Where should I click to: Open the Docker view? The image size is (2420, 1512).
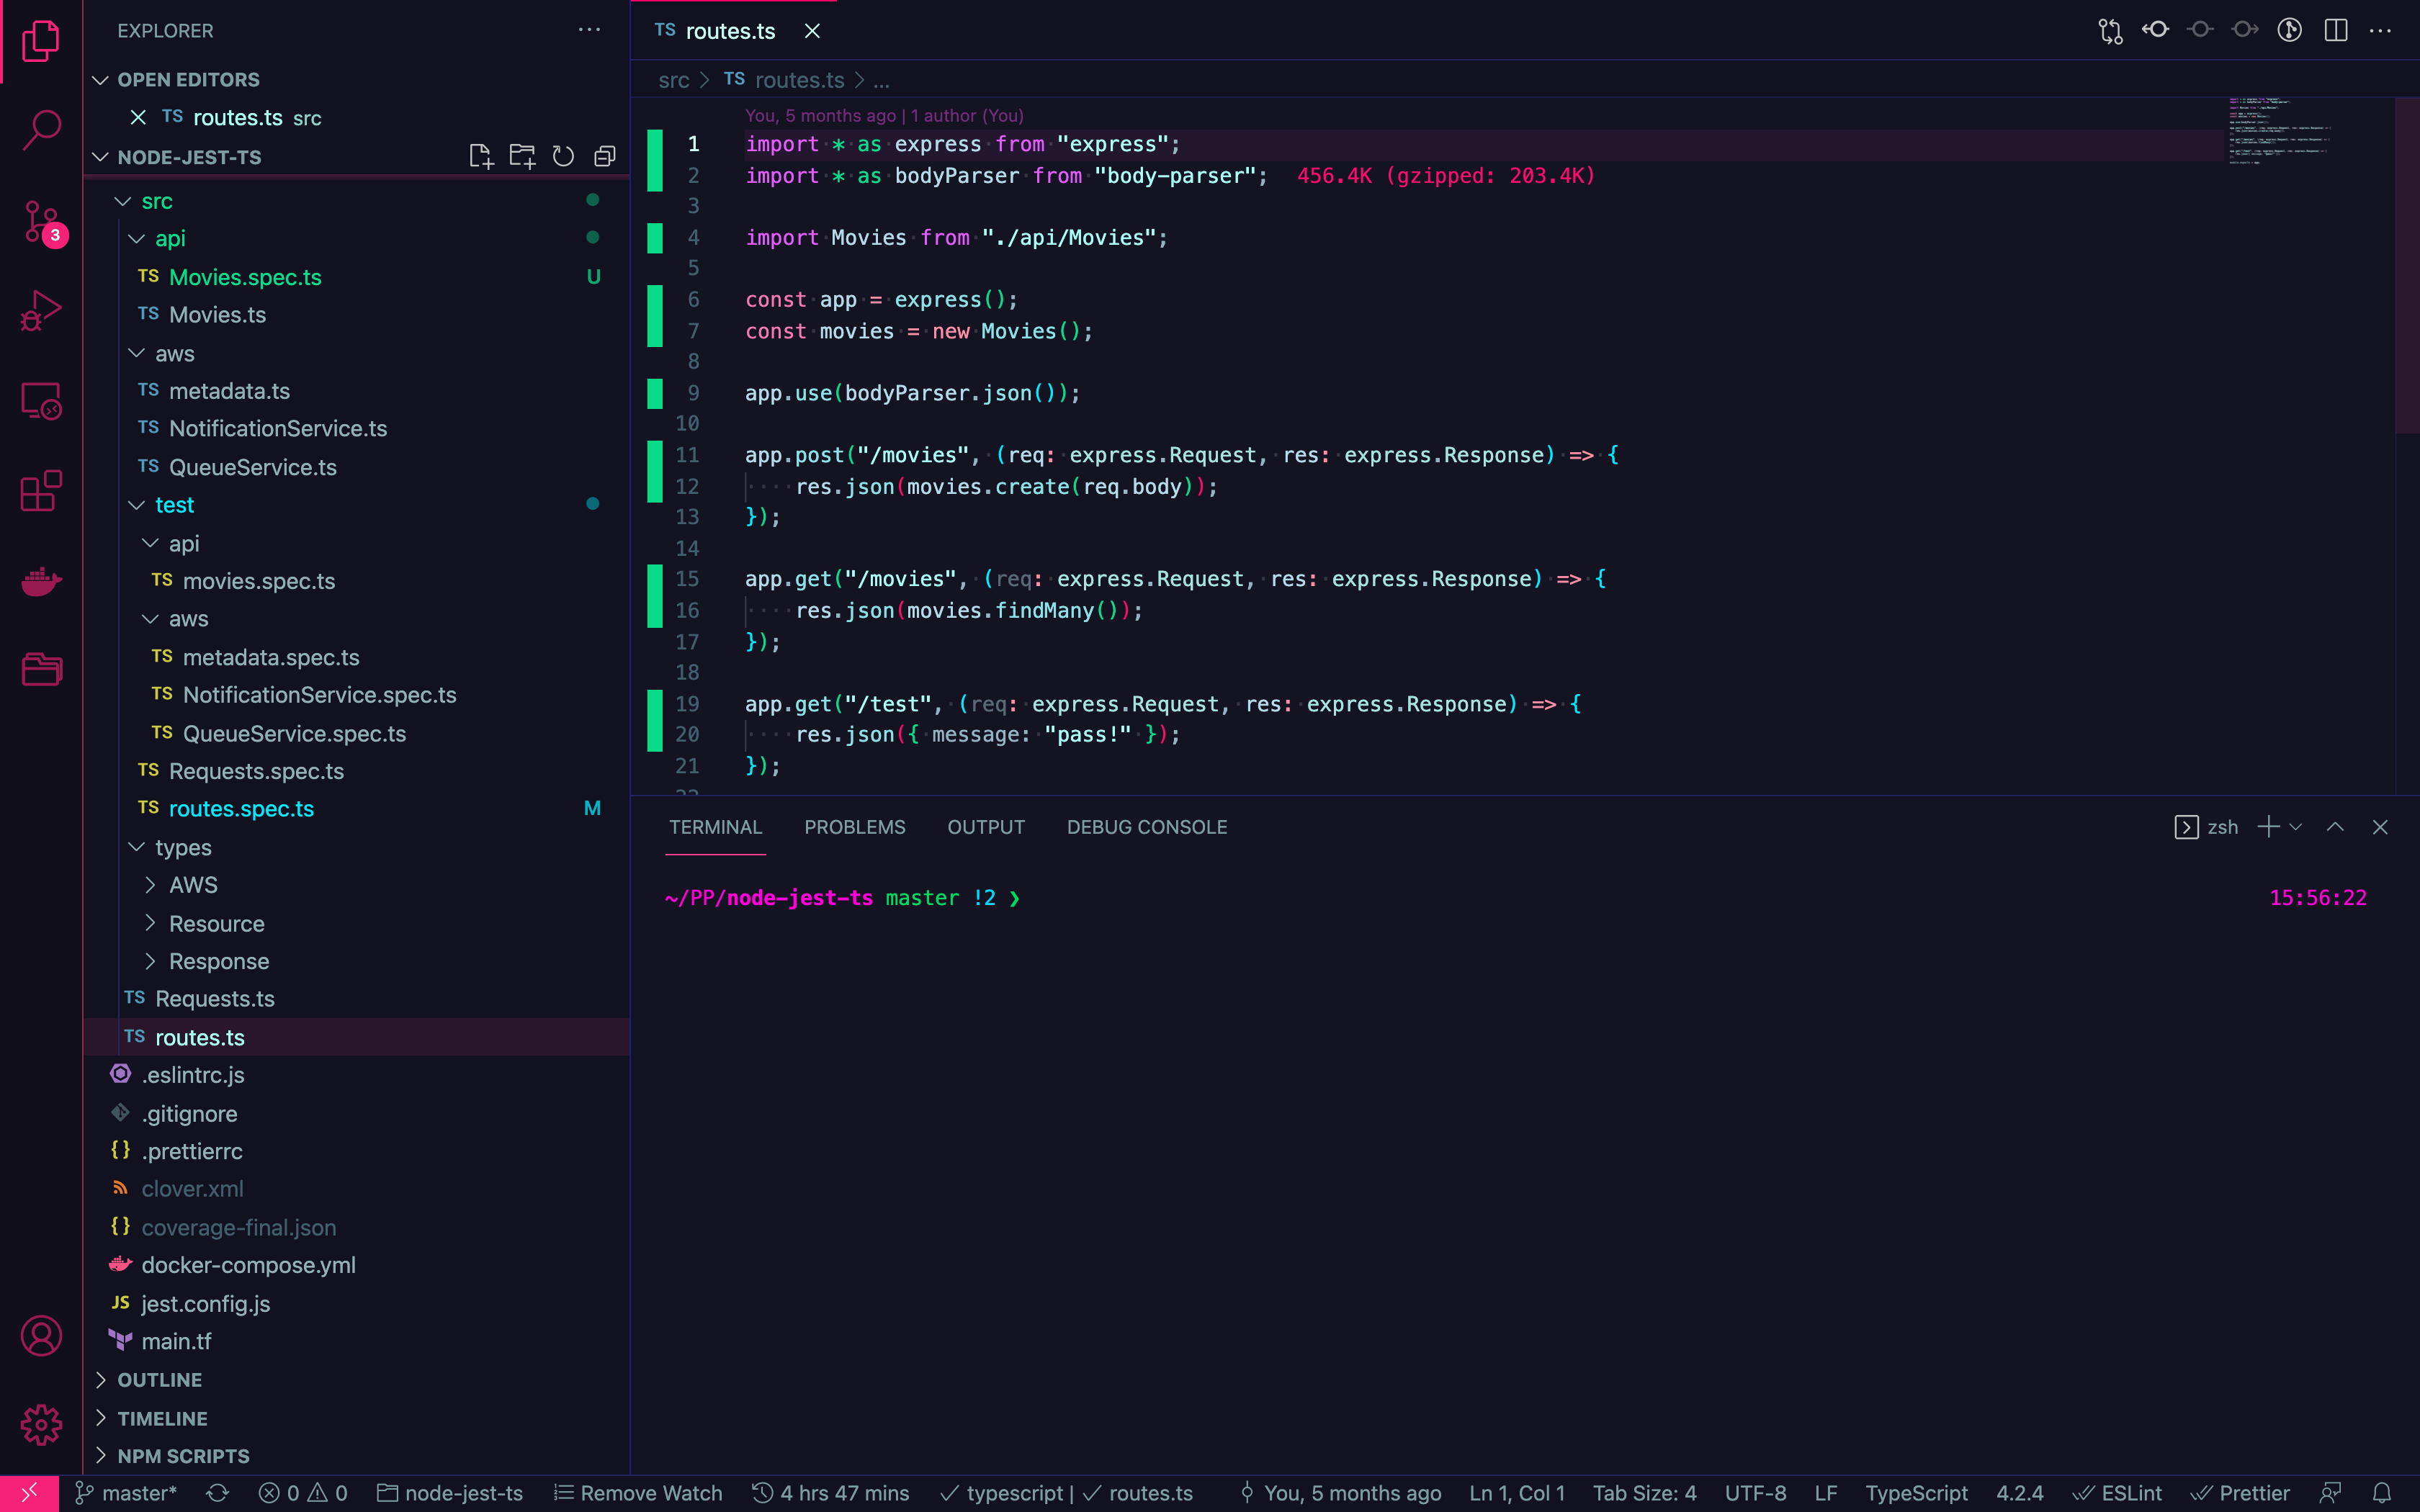coord(41,580)
